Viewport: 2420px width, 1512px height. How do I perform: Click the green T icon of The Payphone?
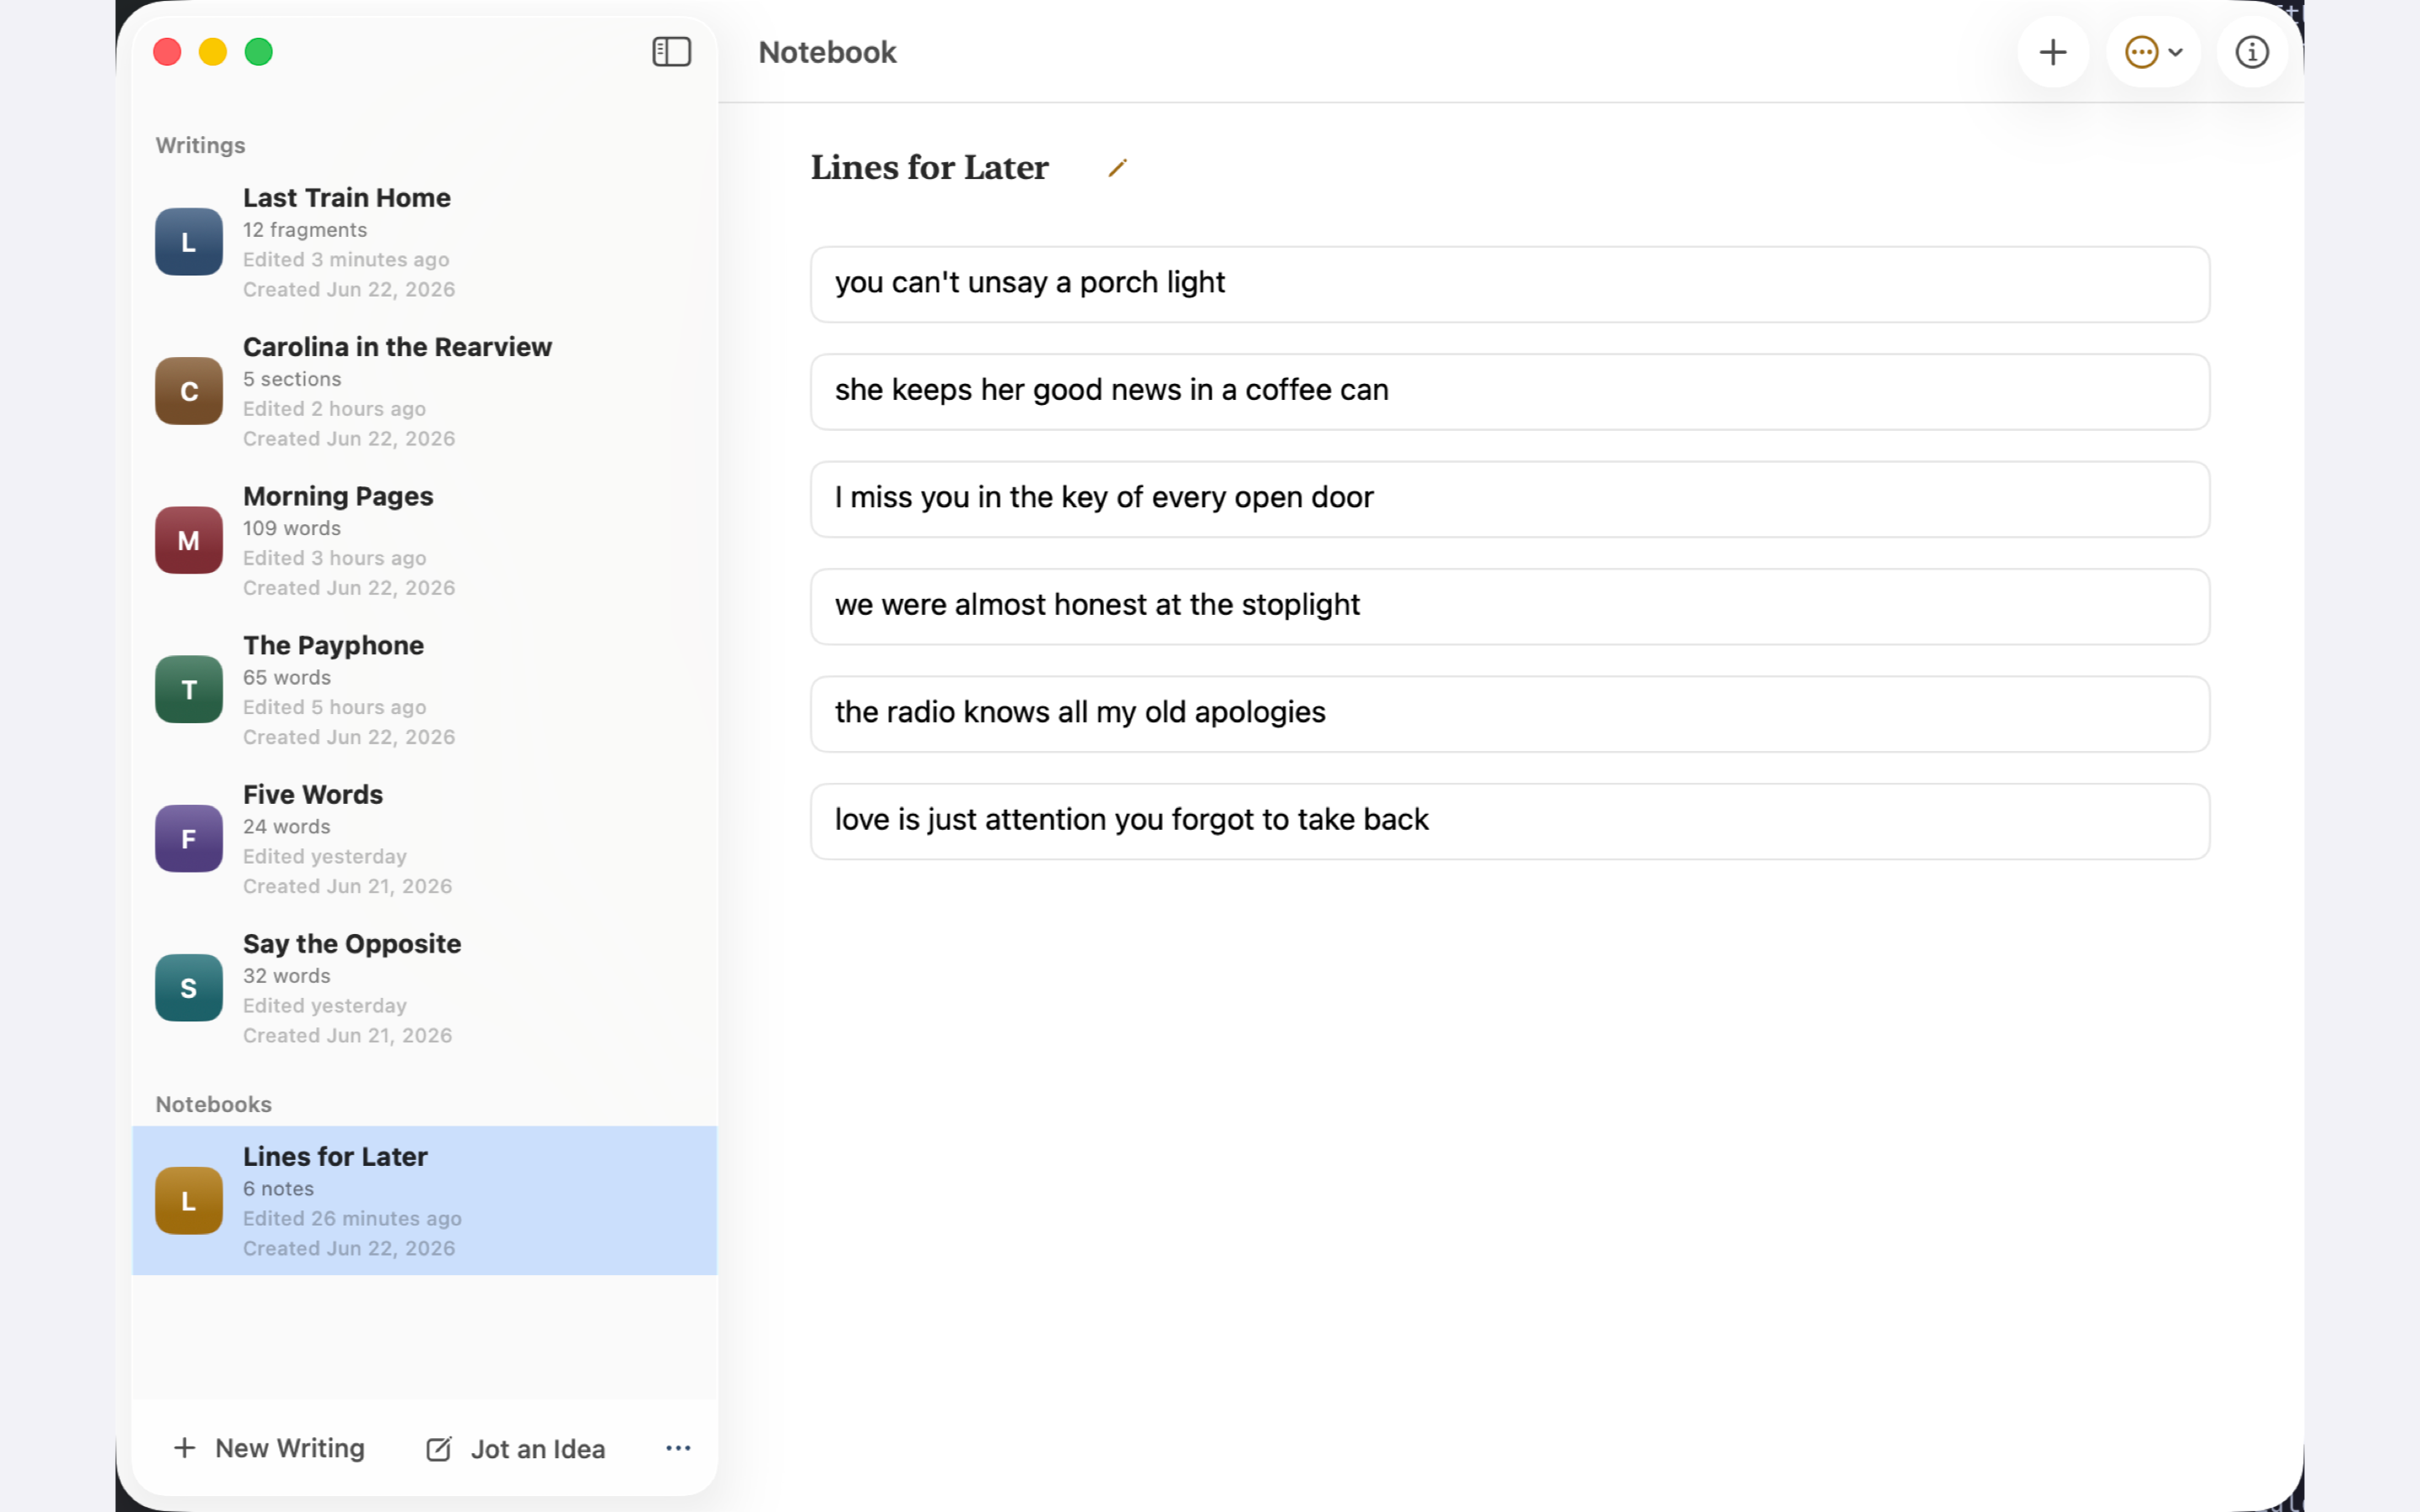click(188, 689)
